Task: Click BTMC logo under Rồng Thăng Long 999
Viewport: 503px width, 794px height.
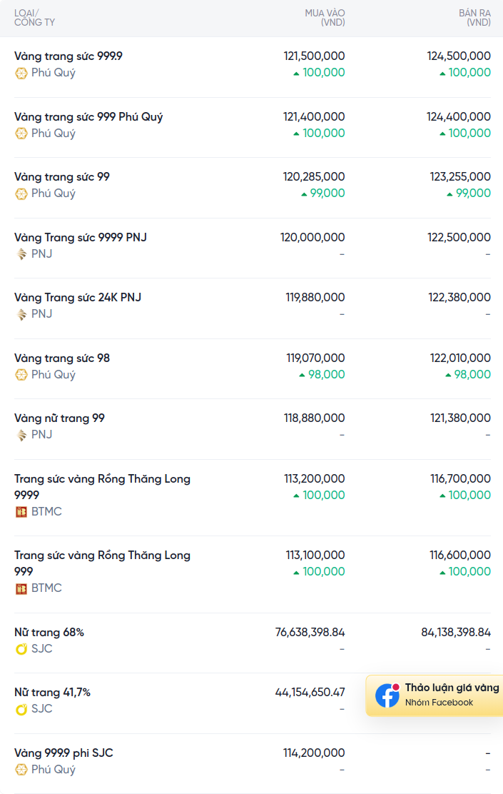Action: [21, 588]
